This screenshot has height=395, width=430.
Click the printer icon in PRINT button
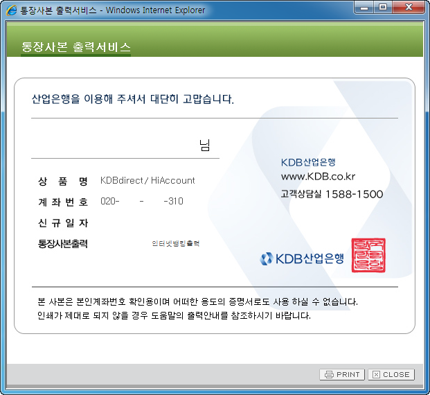coord(329,374)
